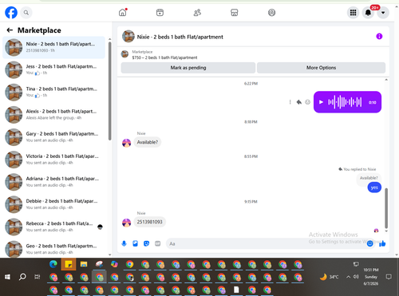Viewport: 399px width, 296px height.
Task: Open the volume control in the tray
Action: [356, 277]
